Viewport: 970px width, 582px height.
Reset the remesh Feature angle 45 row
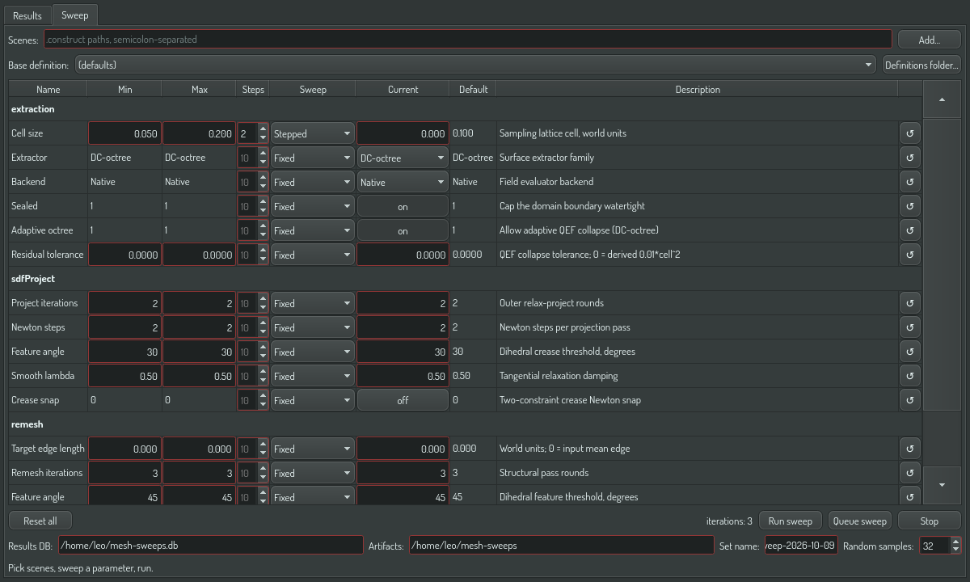(910, 496)
